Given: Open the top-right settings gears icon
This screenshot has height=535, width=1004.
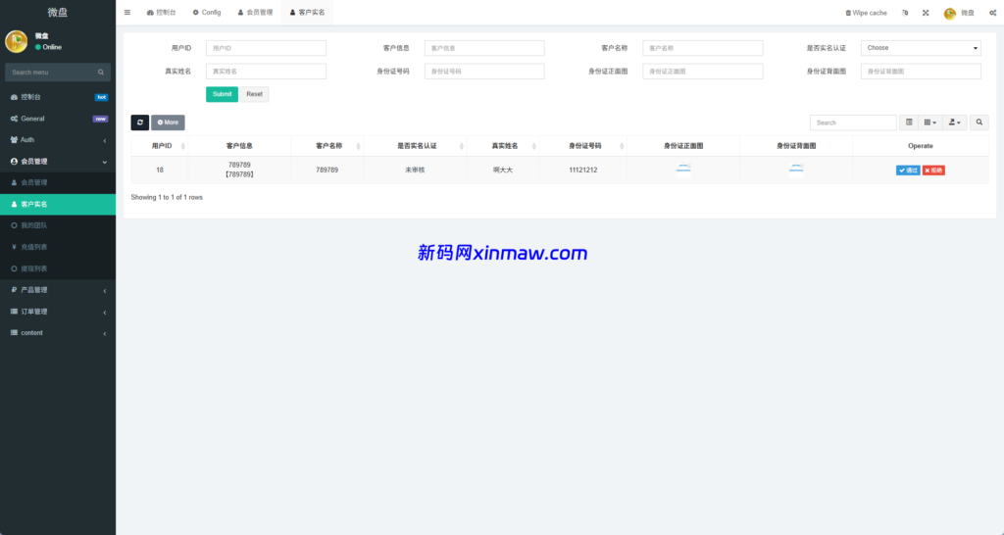Looking at the screenshot, I should click(992, 13).
